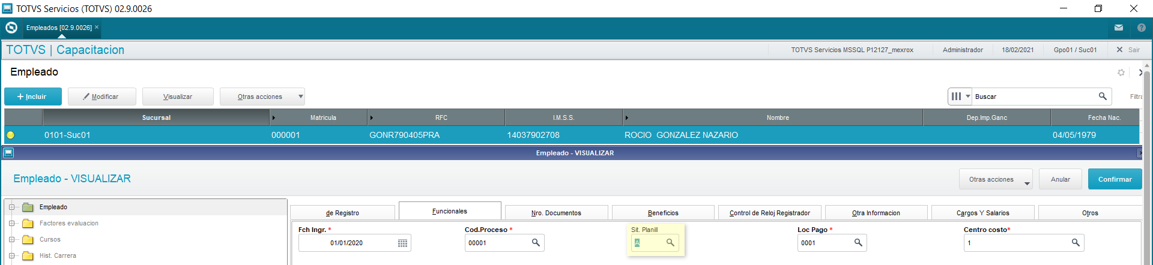Click the Dep.Imp.Ganc column header
1153x265 pixels.
987,118
